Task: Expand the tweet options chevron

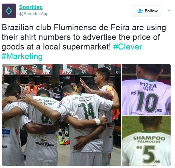Action: pos(169,10)
